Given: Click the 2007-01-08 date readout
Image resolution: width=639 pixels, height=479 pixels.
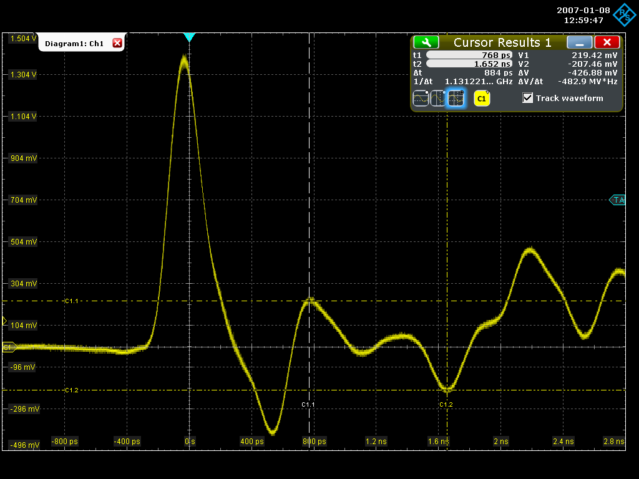Looking at the screenshot, I should 583,10.
